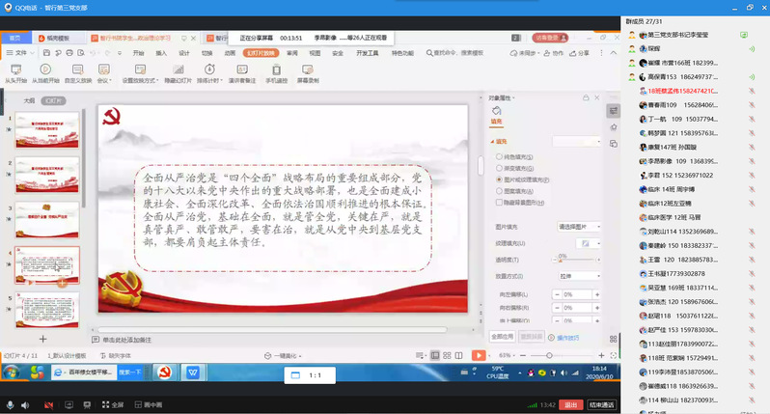
Task: Adjust 透明度 transparency slider
Action: pos(562,259)
